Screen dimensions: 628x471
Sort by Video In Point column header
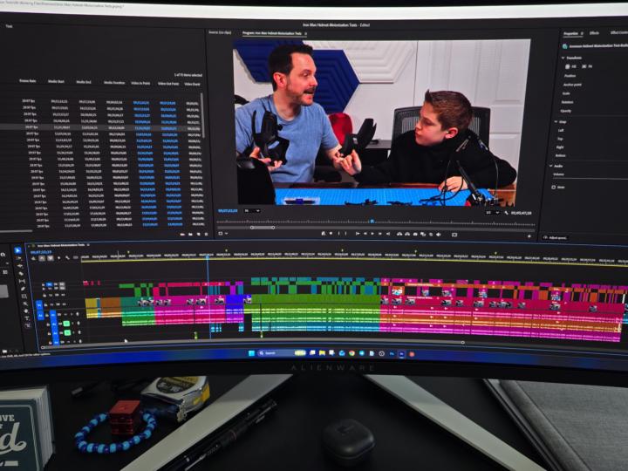(140, 83)
